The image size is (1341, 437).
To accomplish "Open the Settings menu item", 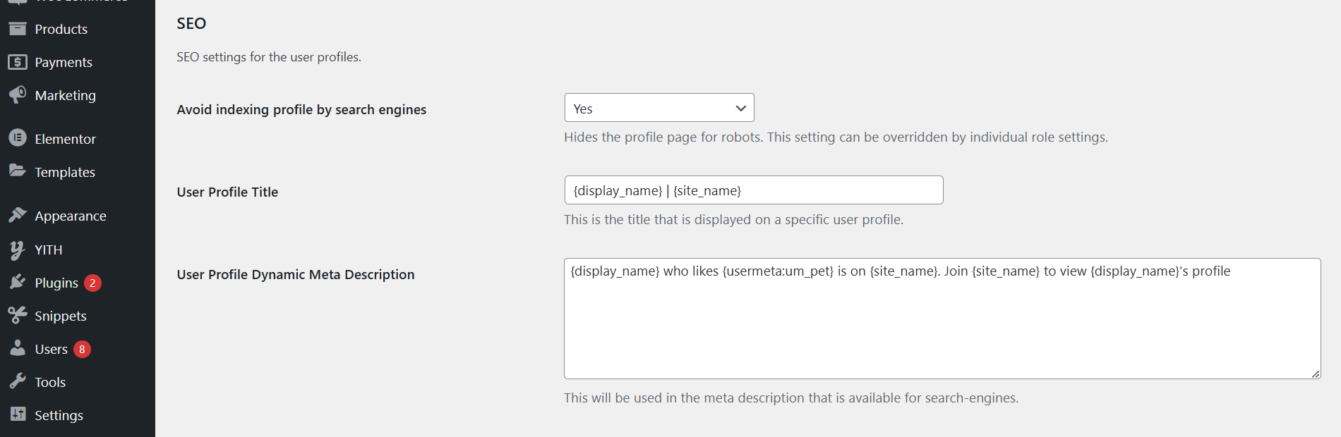I will (59, 415).
